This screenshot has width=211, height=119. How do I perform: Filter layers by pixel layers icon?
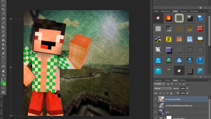(168, 84)
